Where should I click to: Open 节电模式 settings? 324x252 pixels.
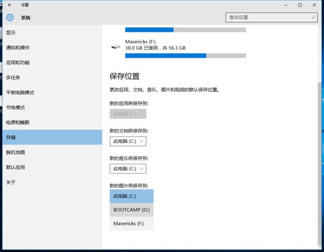click(16, 108)
